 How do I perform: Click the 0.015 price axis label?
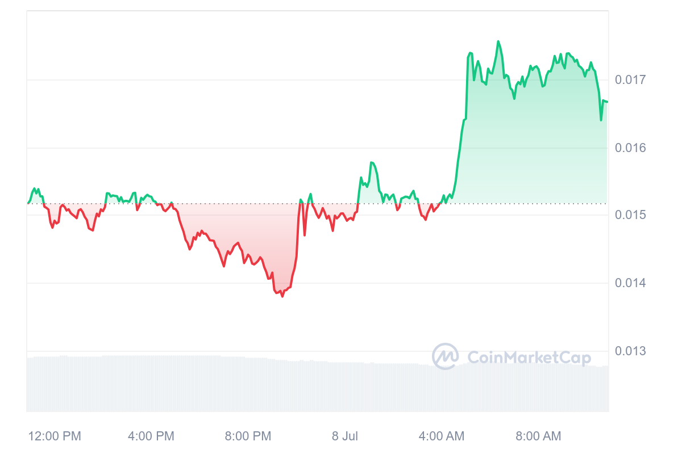coord(630,215)
